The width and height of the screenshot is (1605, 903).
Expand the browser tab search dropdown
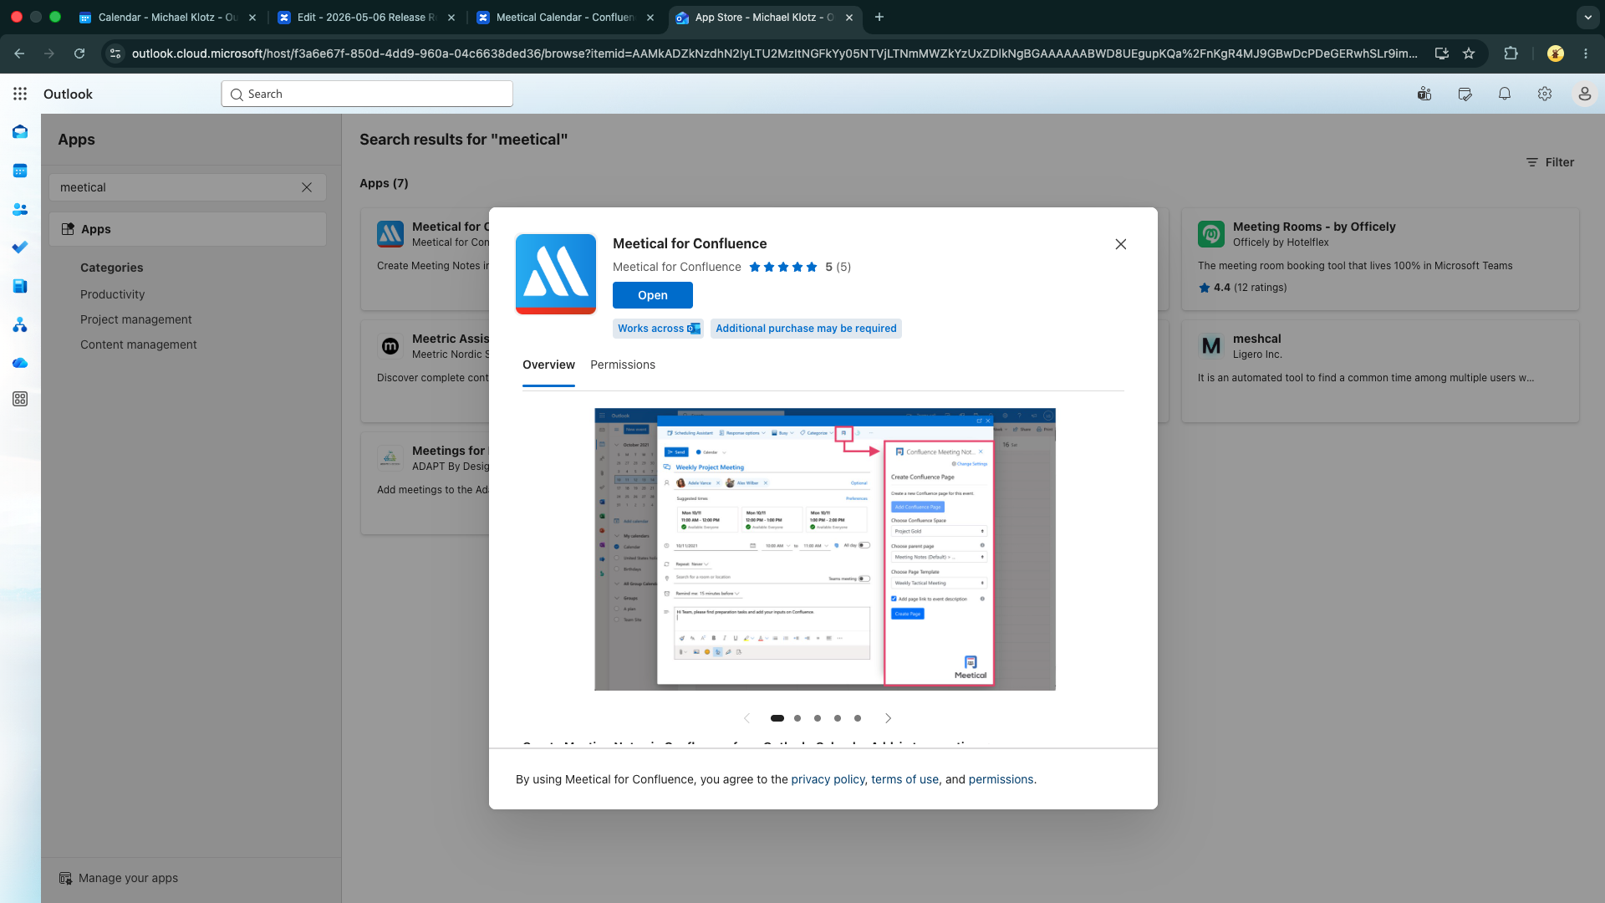click(x=1587, y=17)
